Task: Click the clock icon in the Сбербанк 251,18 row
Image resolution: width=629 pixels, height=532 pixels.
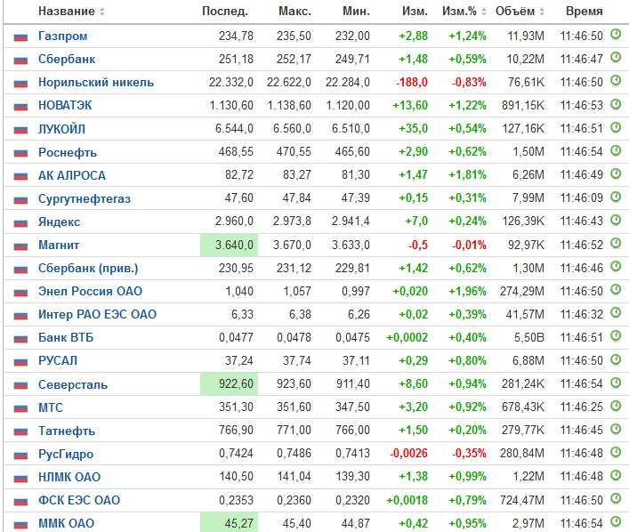Action: pos(616,57)
